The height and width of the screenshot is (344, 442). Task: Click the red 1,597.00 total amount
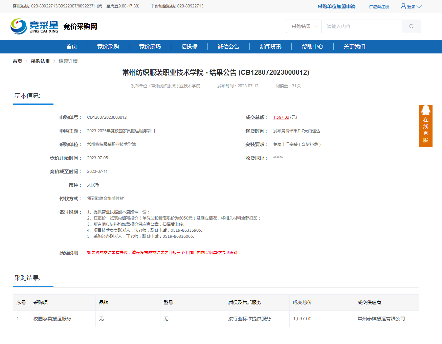281,117
